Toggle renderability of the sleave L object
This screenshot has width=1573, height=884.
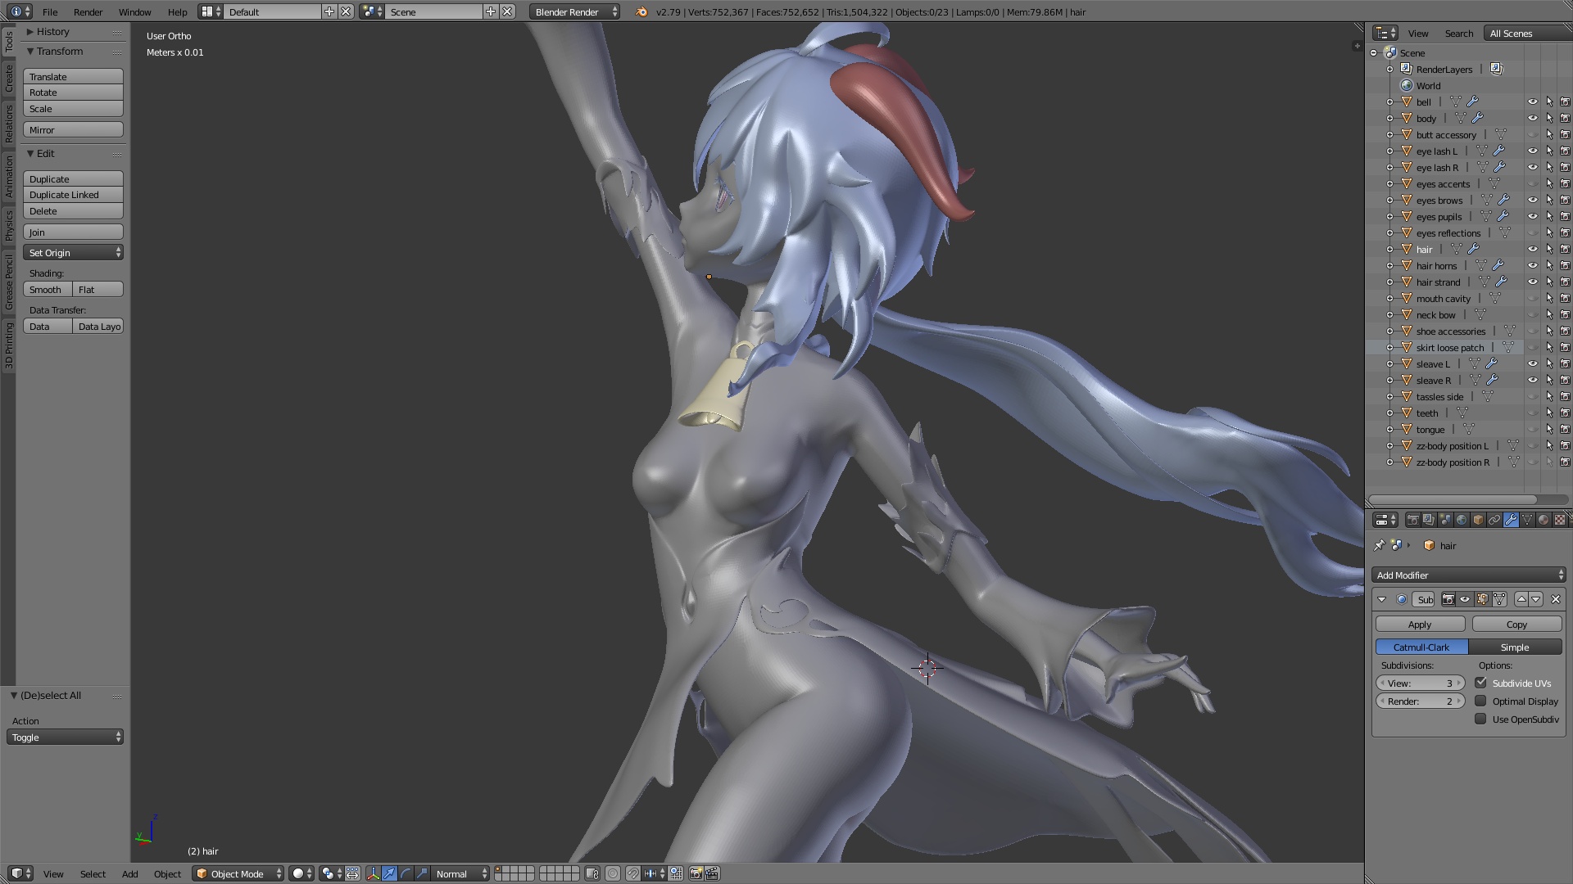coord(1565,363)
